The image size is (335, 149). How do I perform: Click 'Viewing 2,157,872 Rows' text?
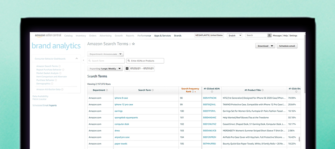(99, 84)
